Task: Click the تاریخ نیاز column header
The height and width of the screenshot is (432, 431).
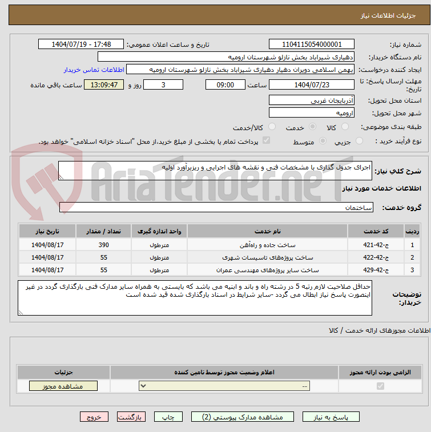Action: coord(47,231)
